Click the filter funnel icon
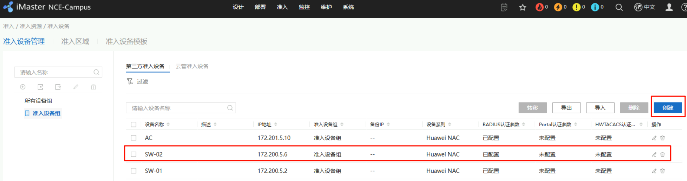This screenshot has height=181, width=687. click(130, 81)
